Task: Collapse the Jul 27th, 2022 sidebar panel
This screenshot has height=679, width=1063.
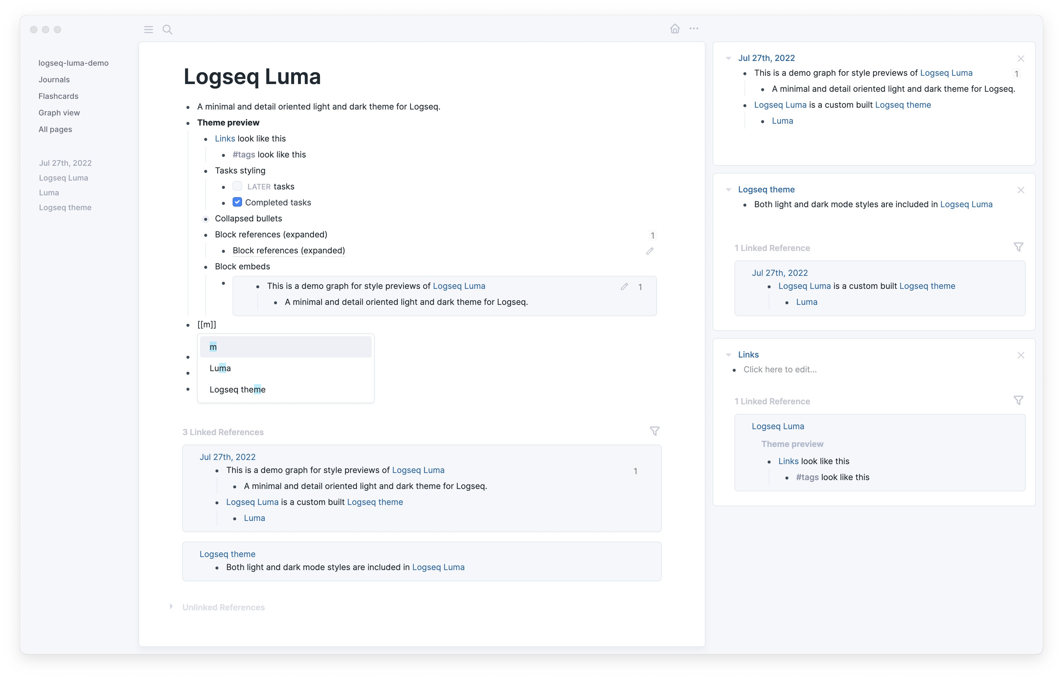Action: tap(728, 58)
